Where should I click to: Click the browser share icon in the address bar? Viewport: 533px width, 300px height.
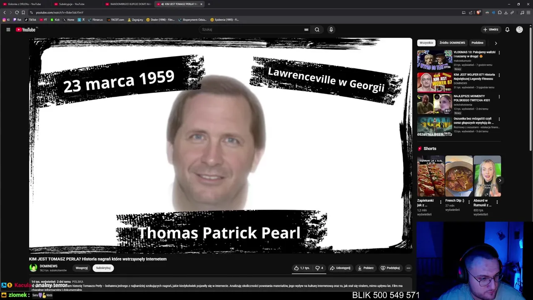pyautogui.click(x=470, y=12)
